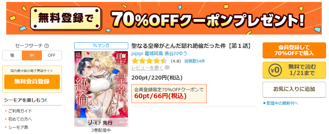
Task: Open author link pipipi
Action: (x=137, y=53)
